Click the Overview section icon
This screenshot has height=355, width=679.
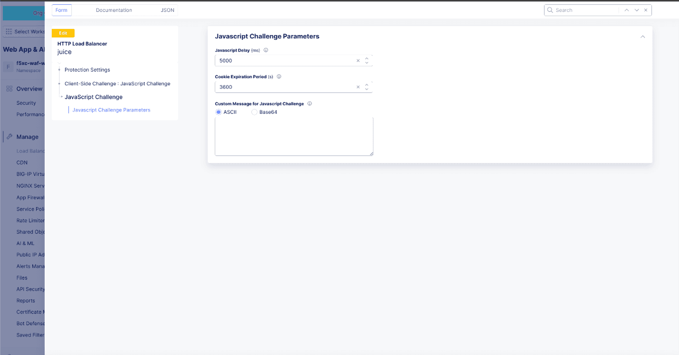tap(9, 88)
